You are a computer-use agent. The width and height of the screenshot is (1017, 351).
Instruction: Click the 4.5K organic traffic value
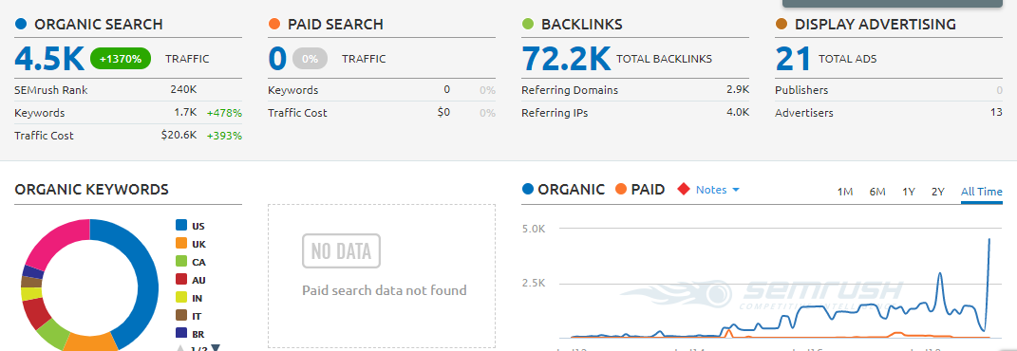click(x=49, y=58)
